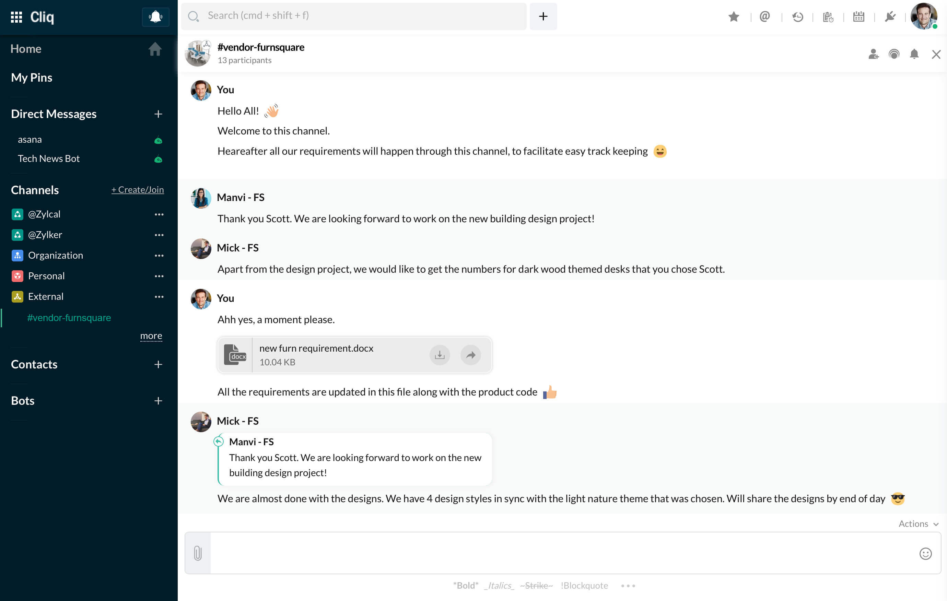Apply !Blockquote formatting hint
This screenshot has height=601, width=947.
584,586
